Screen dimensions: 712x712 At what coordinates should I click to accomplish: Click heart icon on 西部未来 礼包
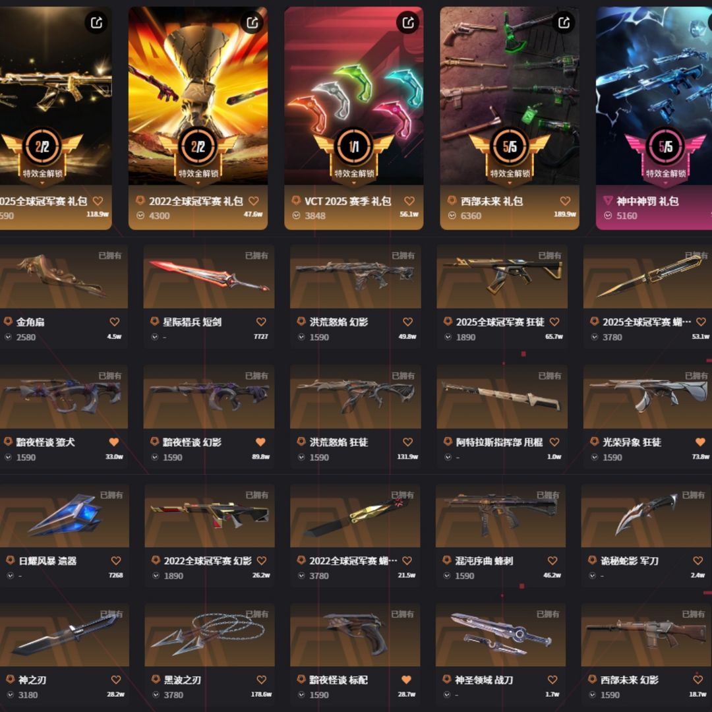(x=565, y=200)
